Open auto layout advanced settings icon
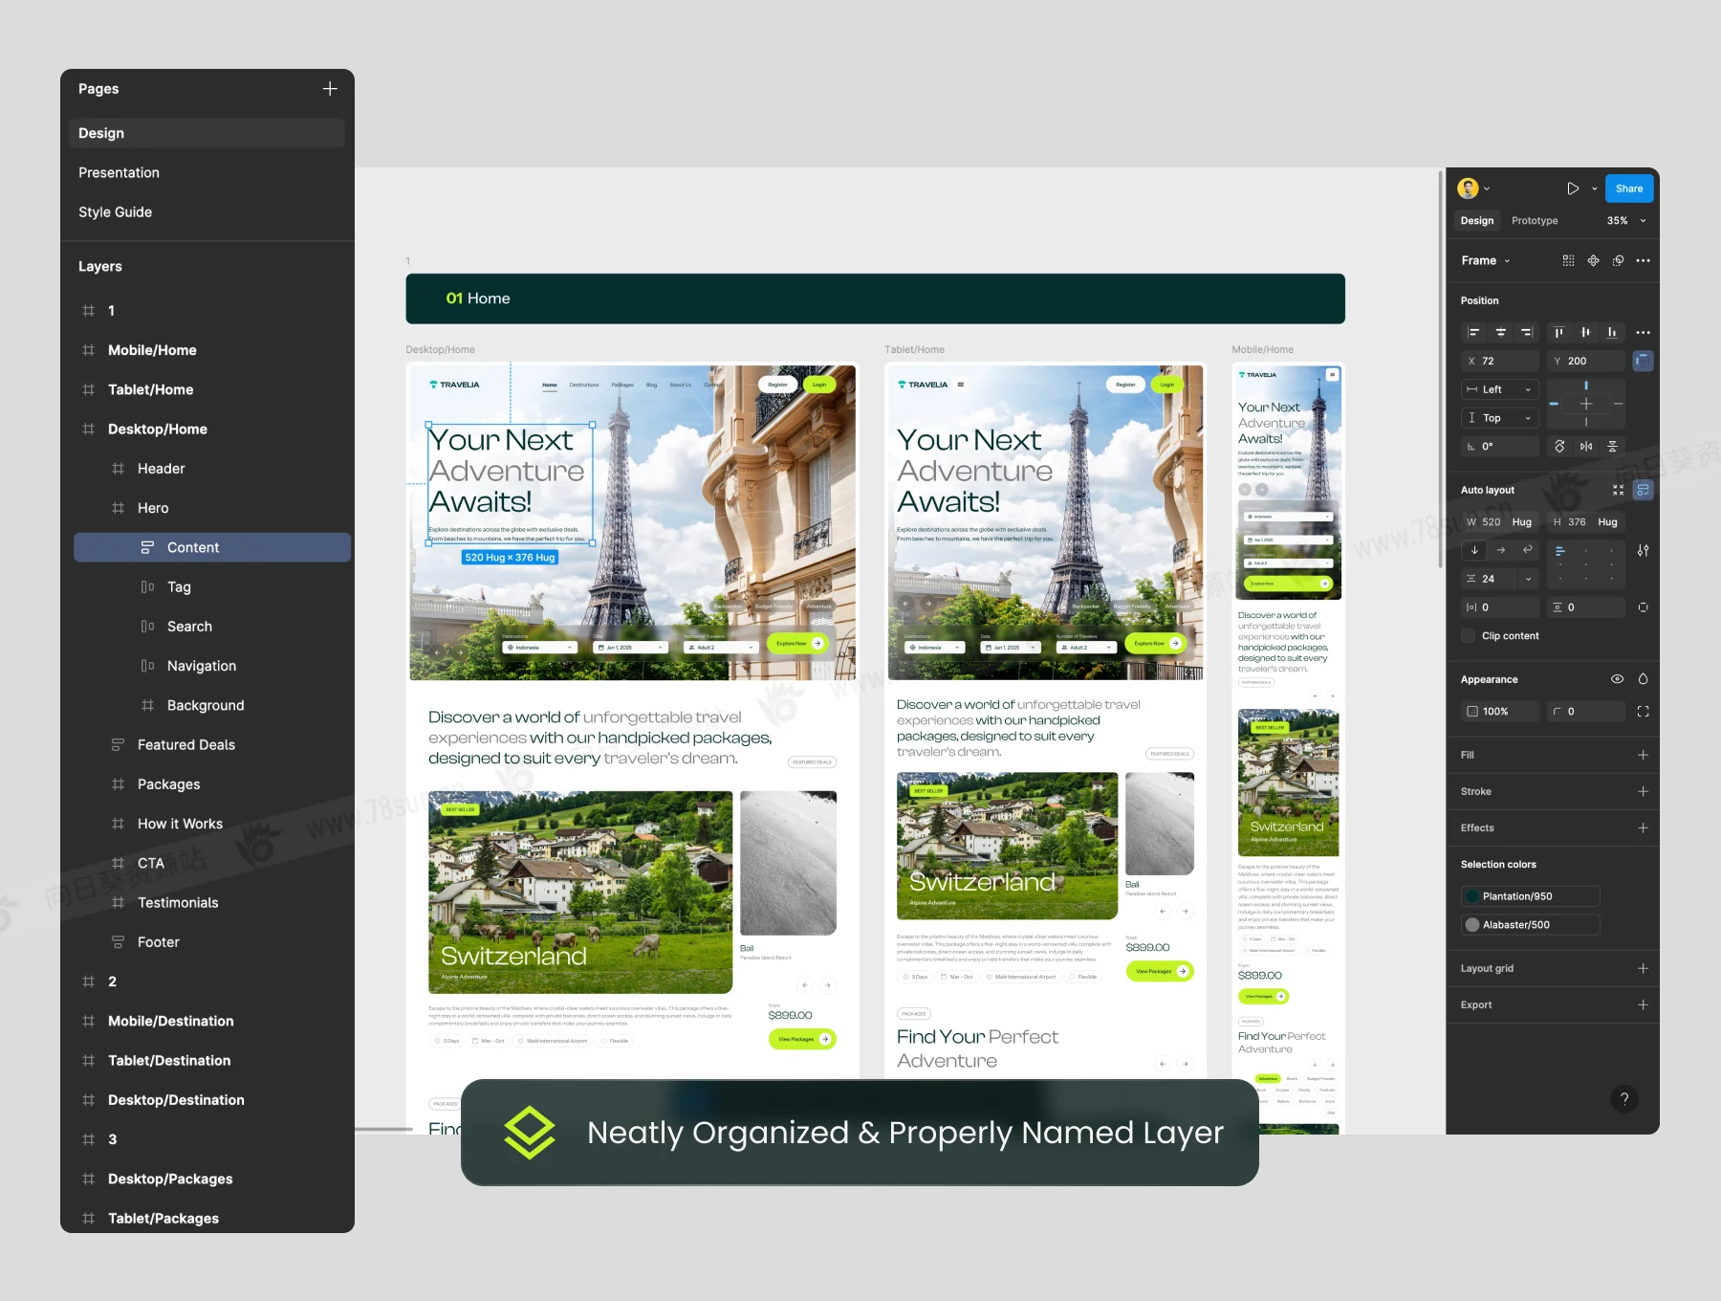 (1643, 551)
